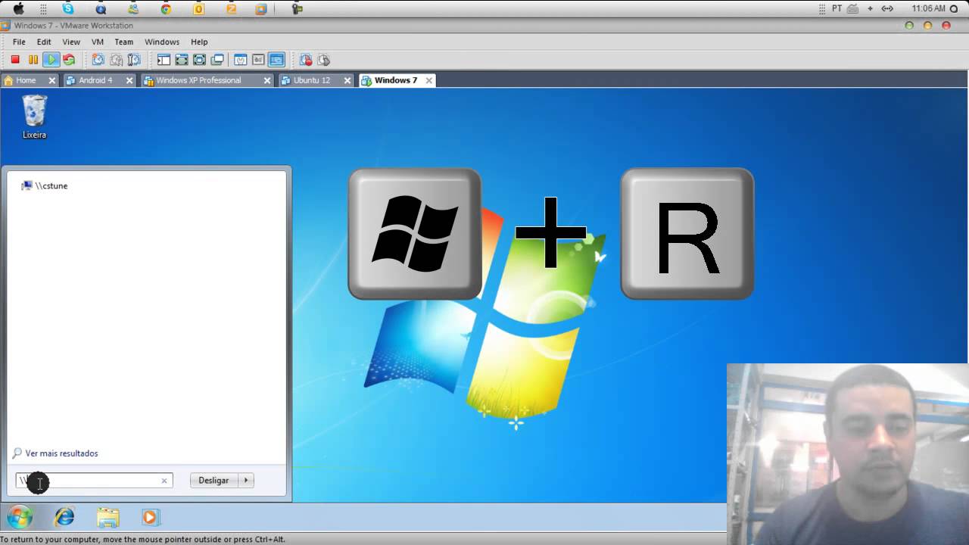Take a snapshot of this virtual machine
Image resolution: width=969 pixels, height=545 pixels.
click(x=98, y=60)
